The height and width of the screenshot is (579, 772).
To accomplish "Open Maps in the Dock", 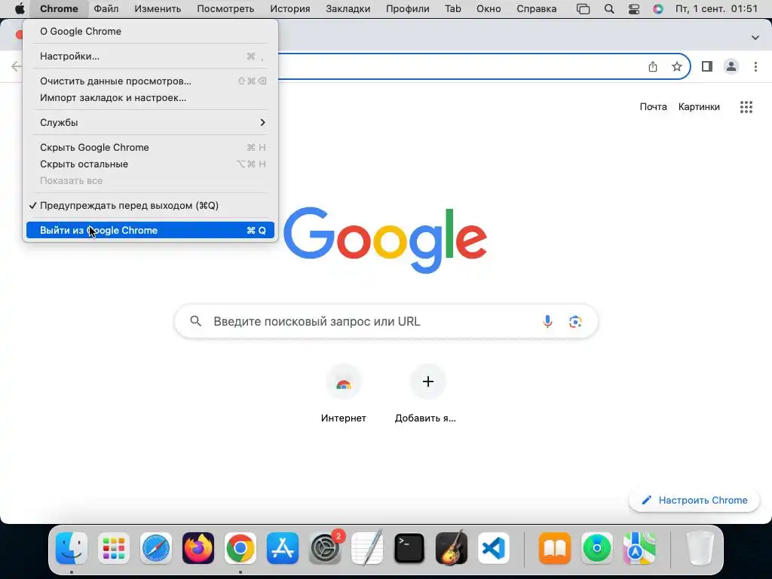I will click(639, 548).
